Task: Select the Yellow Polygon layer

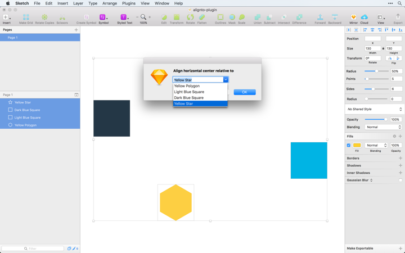Action: tap(40, 125)
